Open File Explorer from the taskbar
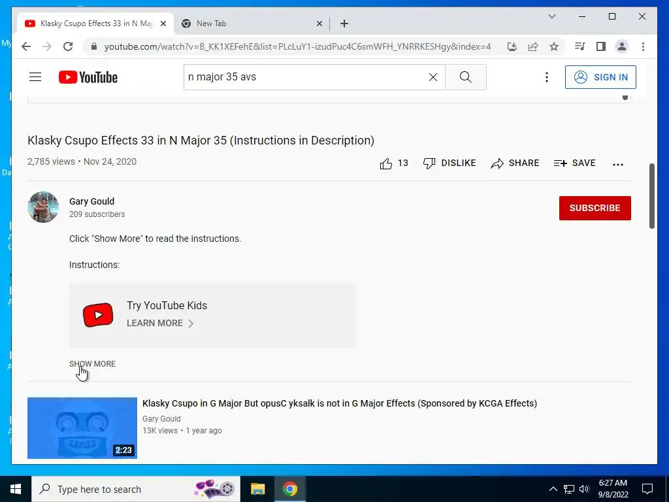 (x=257, y=489)
